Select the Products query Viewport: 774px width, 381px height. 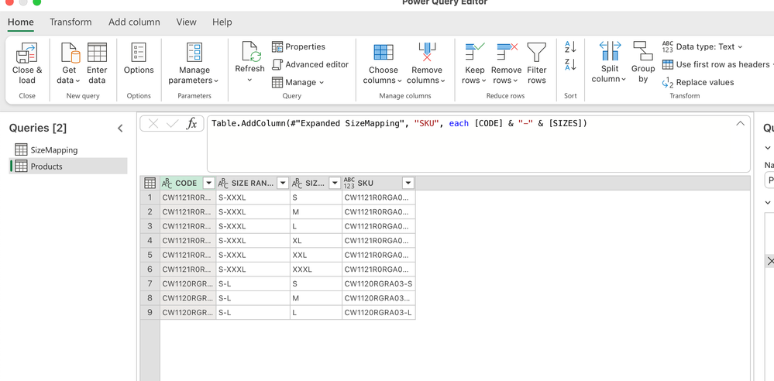coord(68,166)
